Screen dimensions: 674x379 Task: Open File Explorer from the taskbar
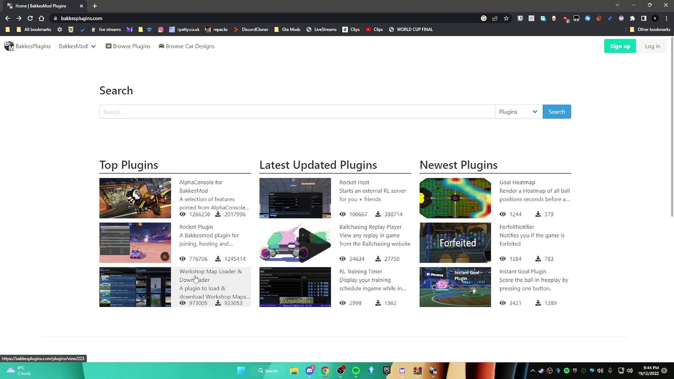pyautogui.click(x=294, y=371)
